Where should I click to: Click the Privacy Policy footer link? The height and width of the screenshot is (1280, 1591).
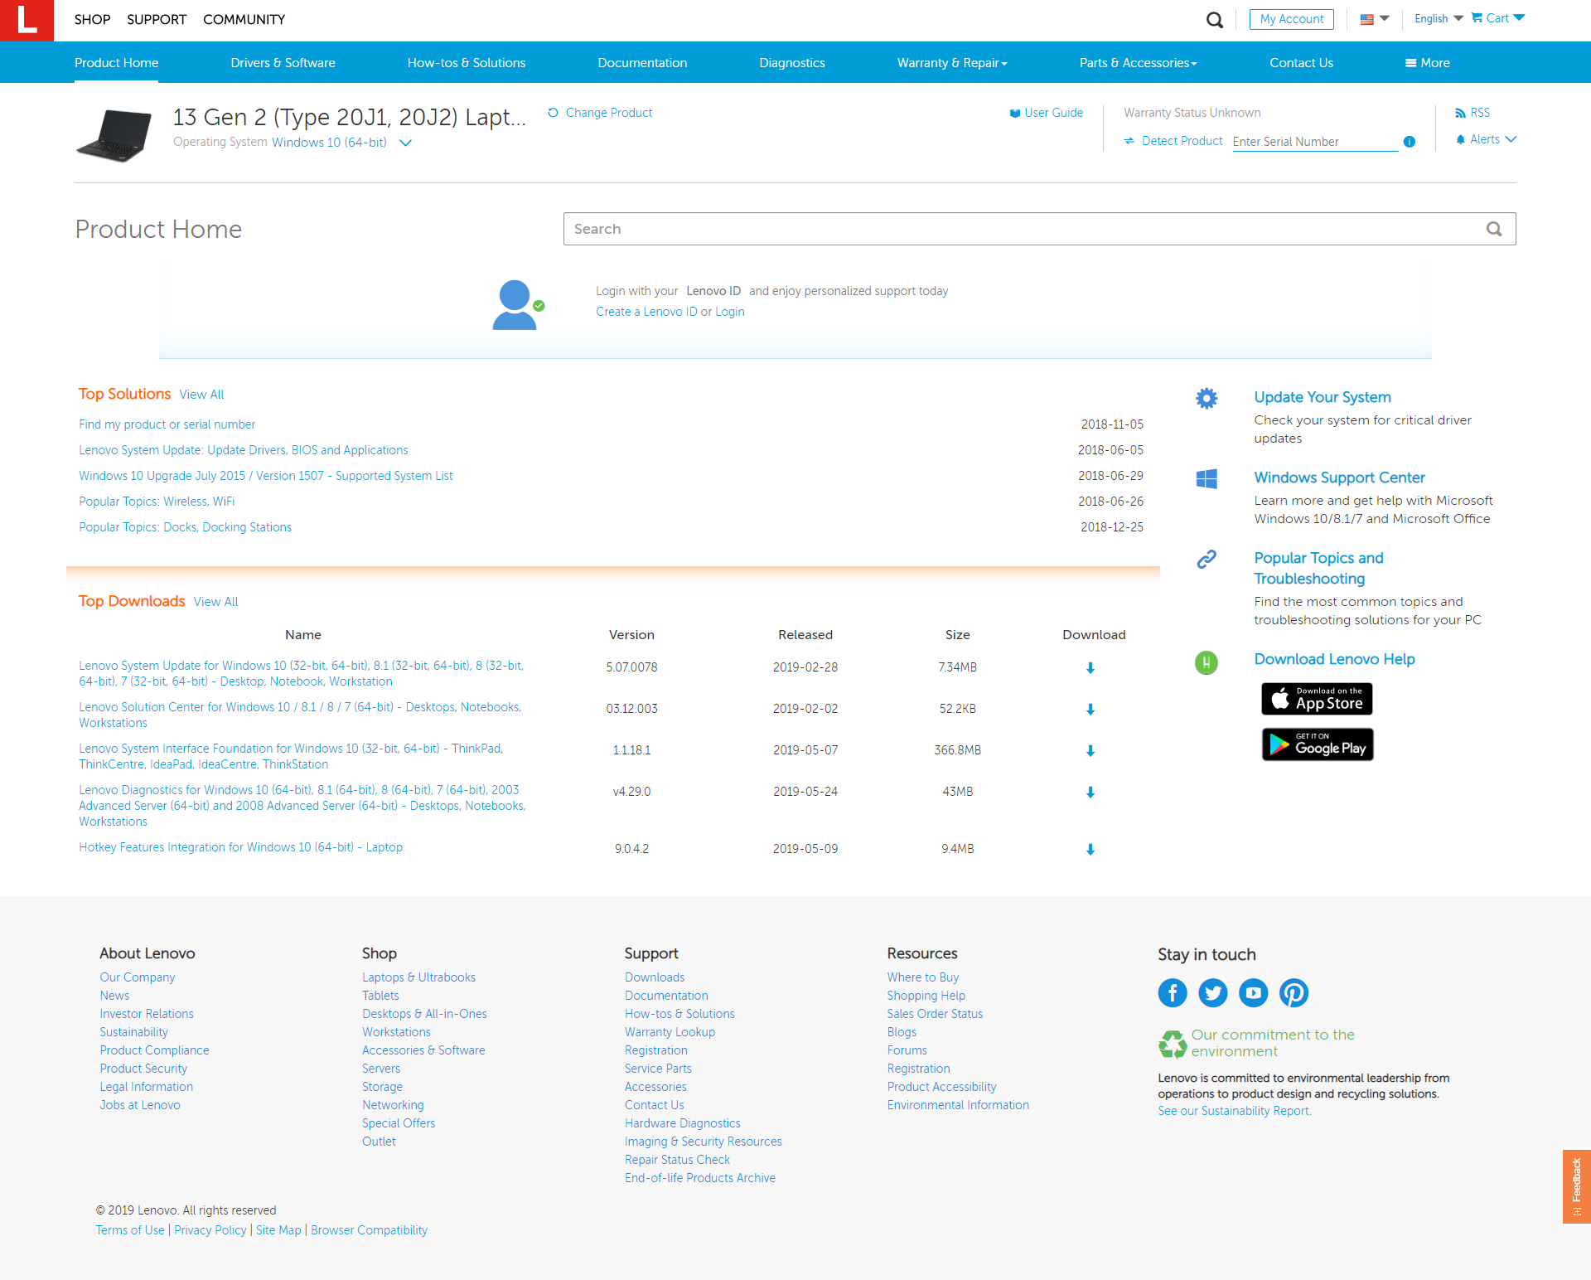click(x=210, y=1230)
